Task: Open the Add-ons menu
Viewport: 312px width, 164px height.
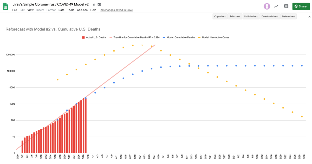Action: click(82, 10)
